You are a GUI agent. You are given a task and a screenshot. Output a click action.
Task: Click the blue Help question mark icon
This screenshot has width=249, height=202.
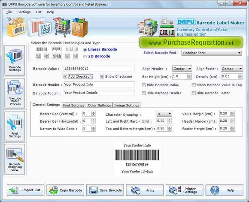click(215, 190)
